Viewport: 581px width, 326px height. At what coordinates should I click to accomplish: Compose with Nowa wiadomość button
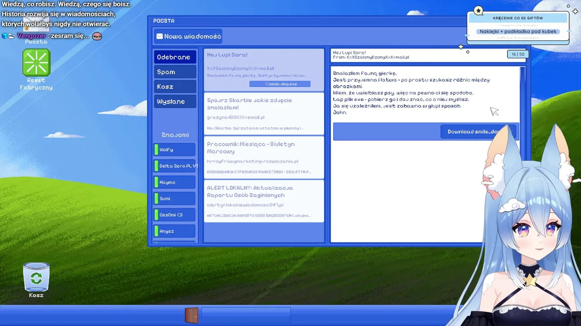click(188, 36)
